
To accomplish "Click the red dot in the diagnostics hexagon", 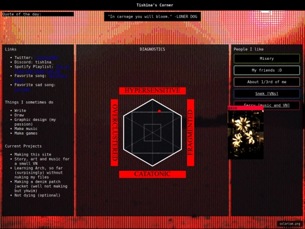I will (x=159, y=111).
